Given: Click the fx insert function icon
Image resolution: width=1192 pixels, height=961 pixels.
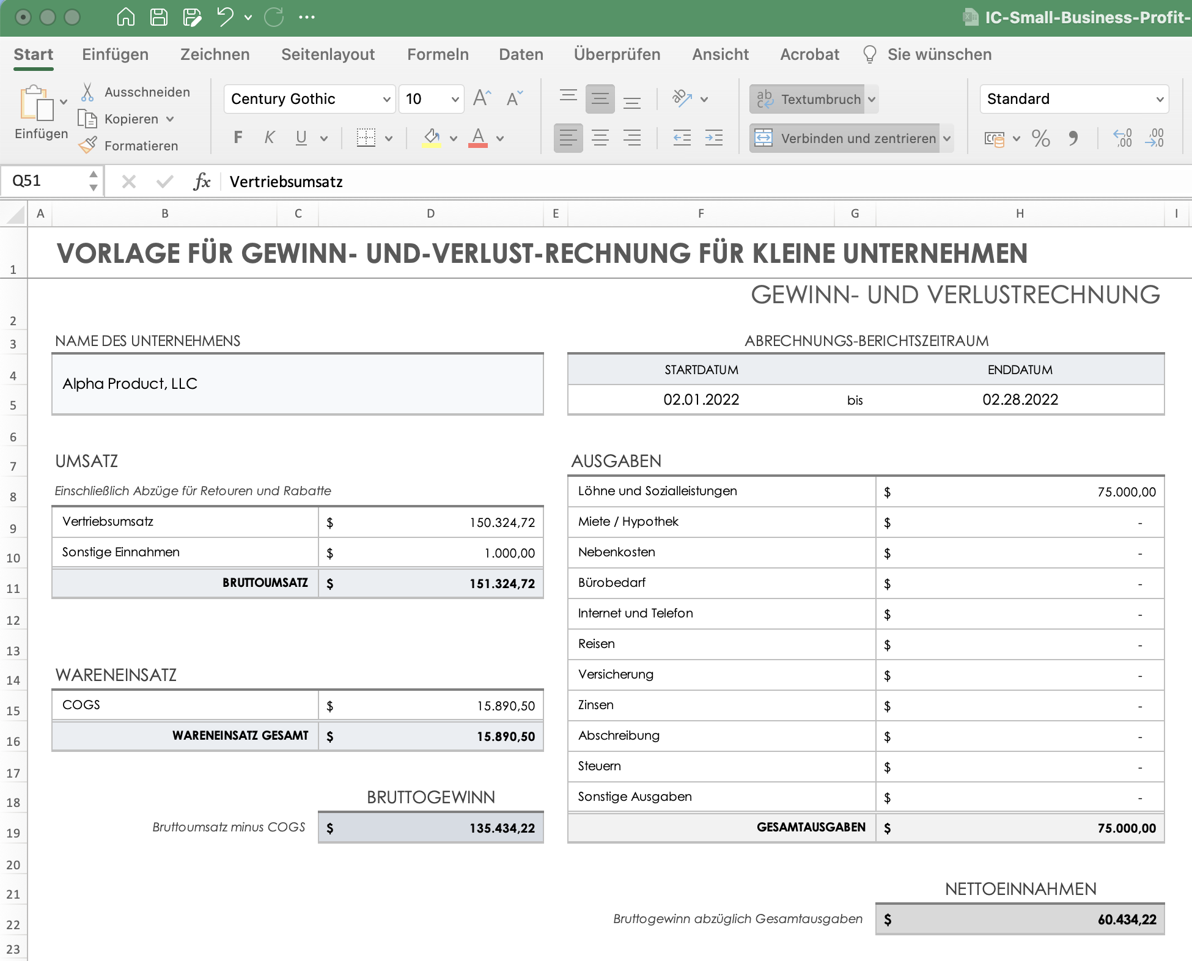Looking at the screenshot, I should pos(202,182).
